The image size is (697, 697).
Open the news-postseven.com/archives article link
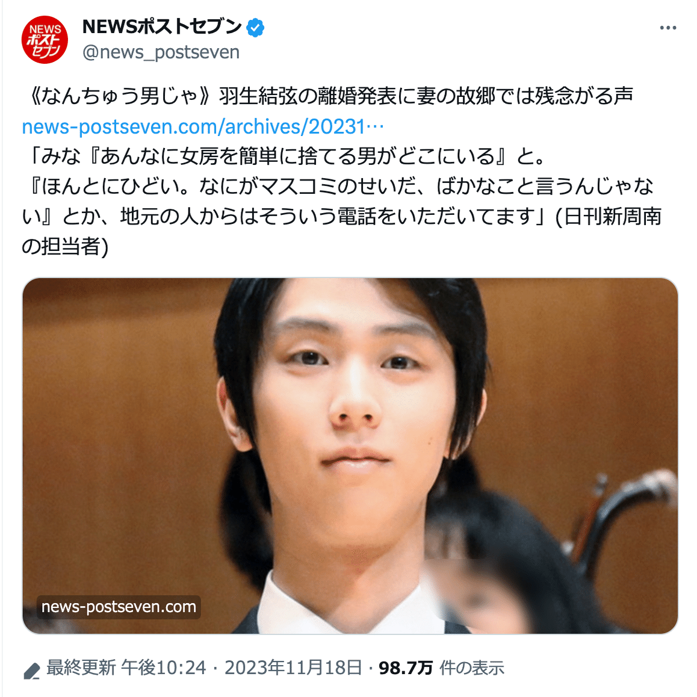coord(203,126)
